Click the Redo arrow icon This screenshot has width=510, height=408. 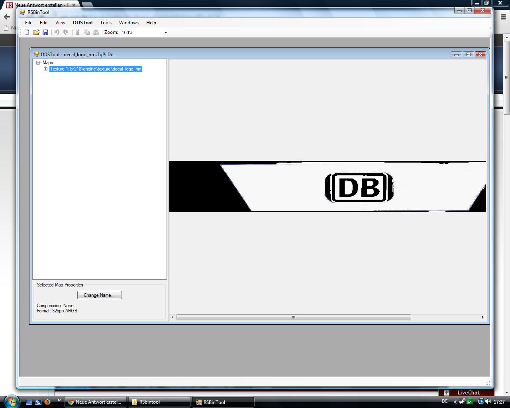tap(66, 32)
